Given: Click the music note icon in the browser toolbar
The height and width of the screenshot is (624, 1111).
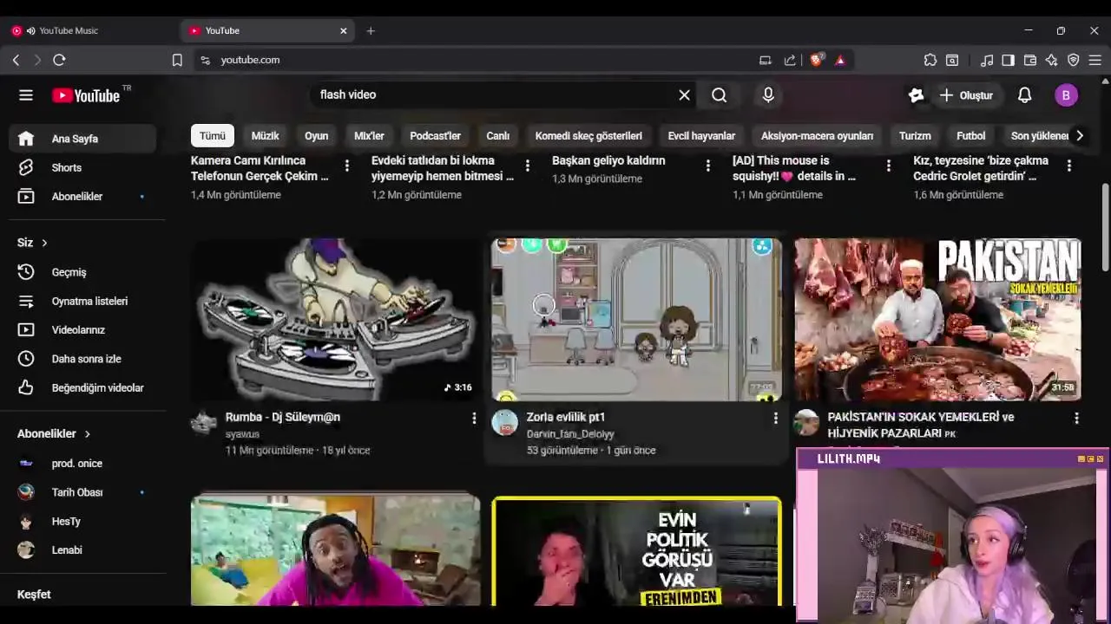Looking at the screenshot, I should coord(987,60).
